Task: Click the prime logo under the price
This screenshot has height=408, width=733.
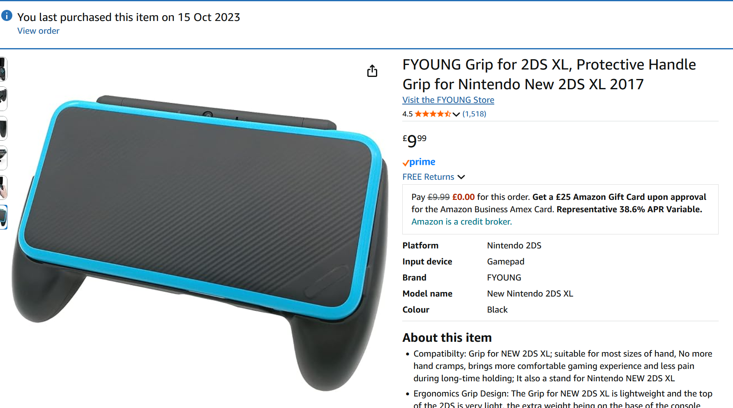Action: point(419,162)
